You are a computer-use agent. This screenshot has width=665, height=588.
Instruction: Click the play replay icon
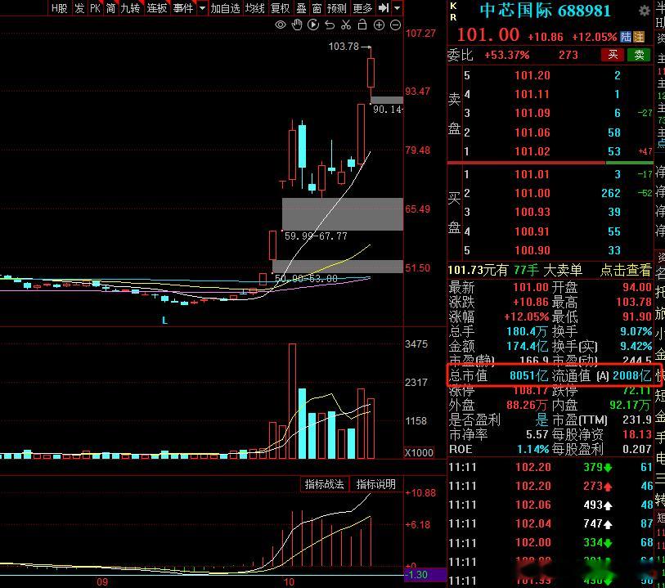pyautogui.click(x=313, y=25)
